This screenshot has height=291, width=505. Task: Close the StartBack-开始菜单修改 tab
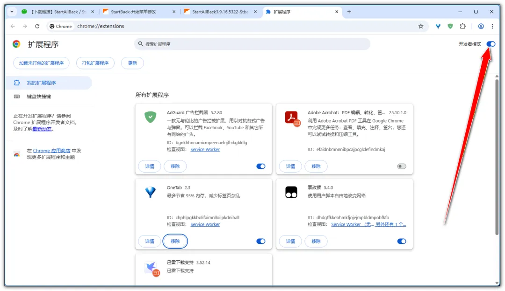tap(174, 12)
